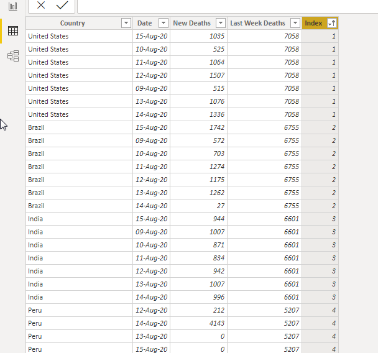
Task: Select the Last Week Deaths header
Action: click(x=257, y=23)
